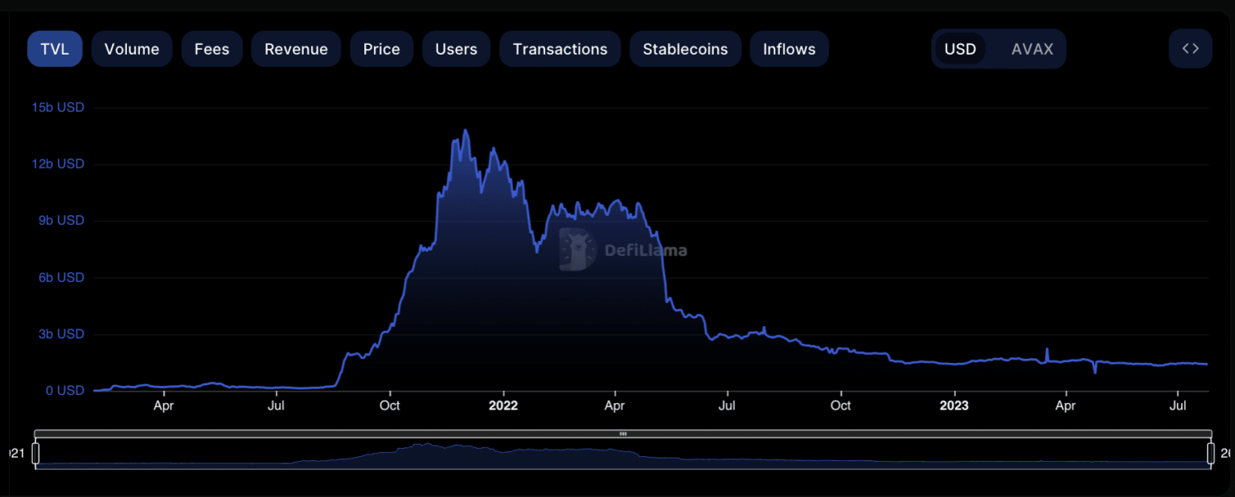The image size is (1235, 497).
Task: Show the Transactions chart
Action: 560,49
